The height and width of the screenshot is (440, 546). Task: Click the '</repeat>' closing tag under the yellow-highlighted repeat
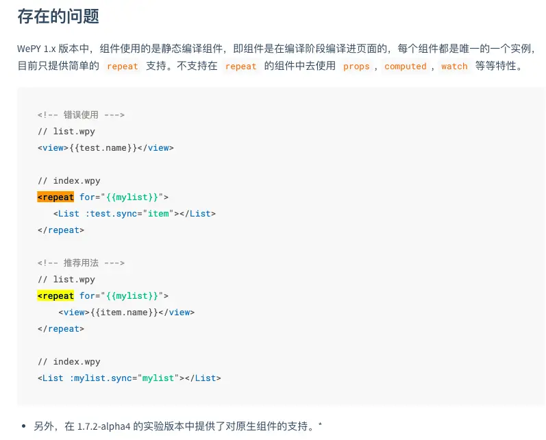[x=61, y=328]
